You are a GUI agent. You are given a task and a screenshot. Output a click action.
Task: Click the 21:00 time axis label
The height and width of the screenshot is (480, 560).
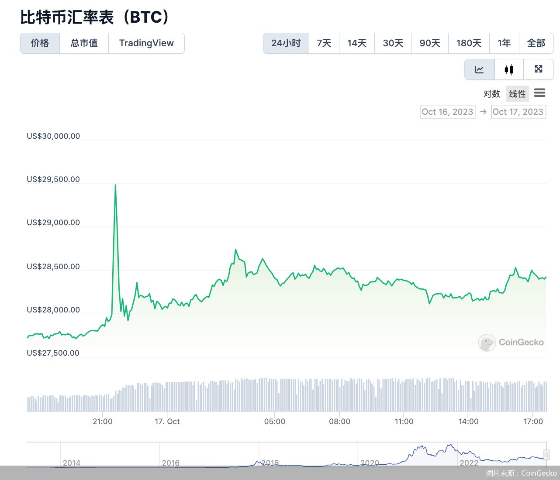click(103, 422)
